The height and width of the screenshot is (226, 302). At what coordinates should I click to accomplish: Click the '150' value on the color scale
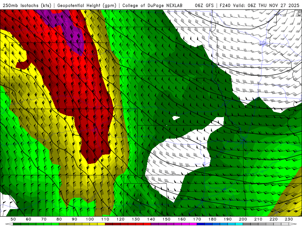pos(166,219)
